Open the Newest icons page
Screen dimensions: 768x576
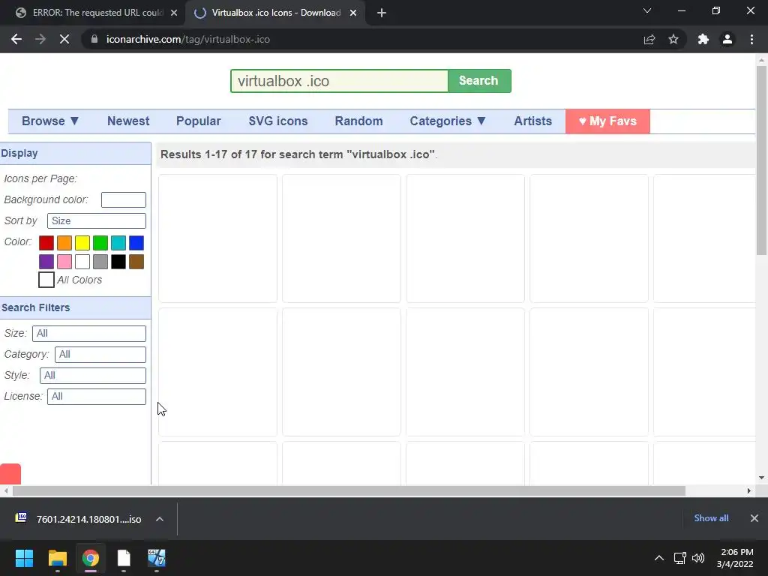click(128, 121)
